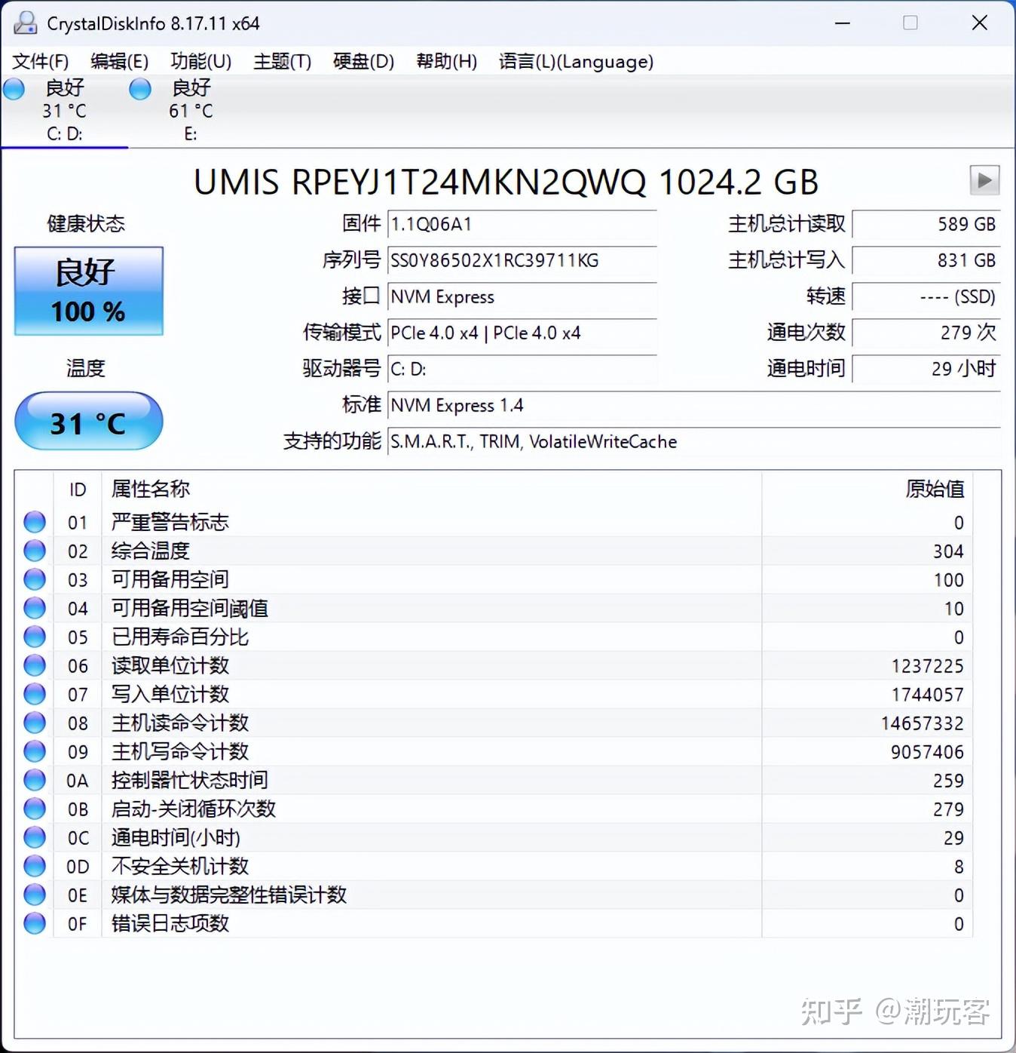This screenshot has height=1053, width=1016.
Task: Open the 文件(F) menu
Action: pyautogui.click(x=41, y=62)
